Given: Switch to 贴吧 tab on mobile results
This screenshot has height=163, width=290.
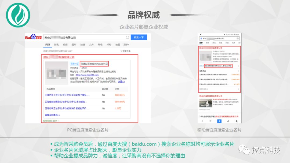Looking at the screenshot, I should coord(220,43).
